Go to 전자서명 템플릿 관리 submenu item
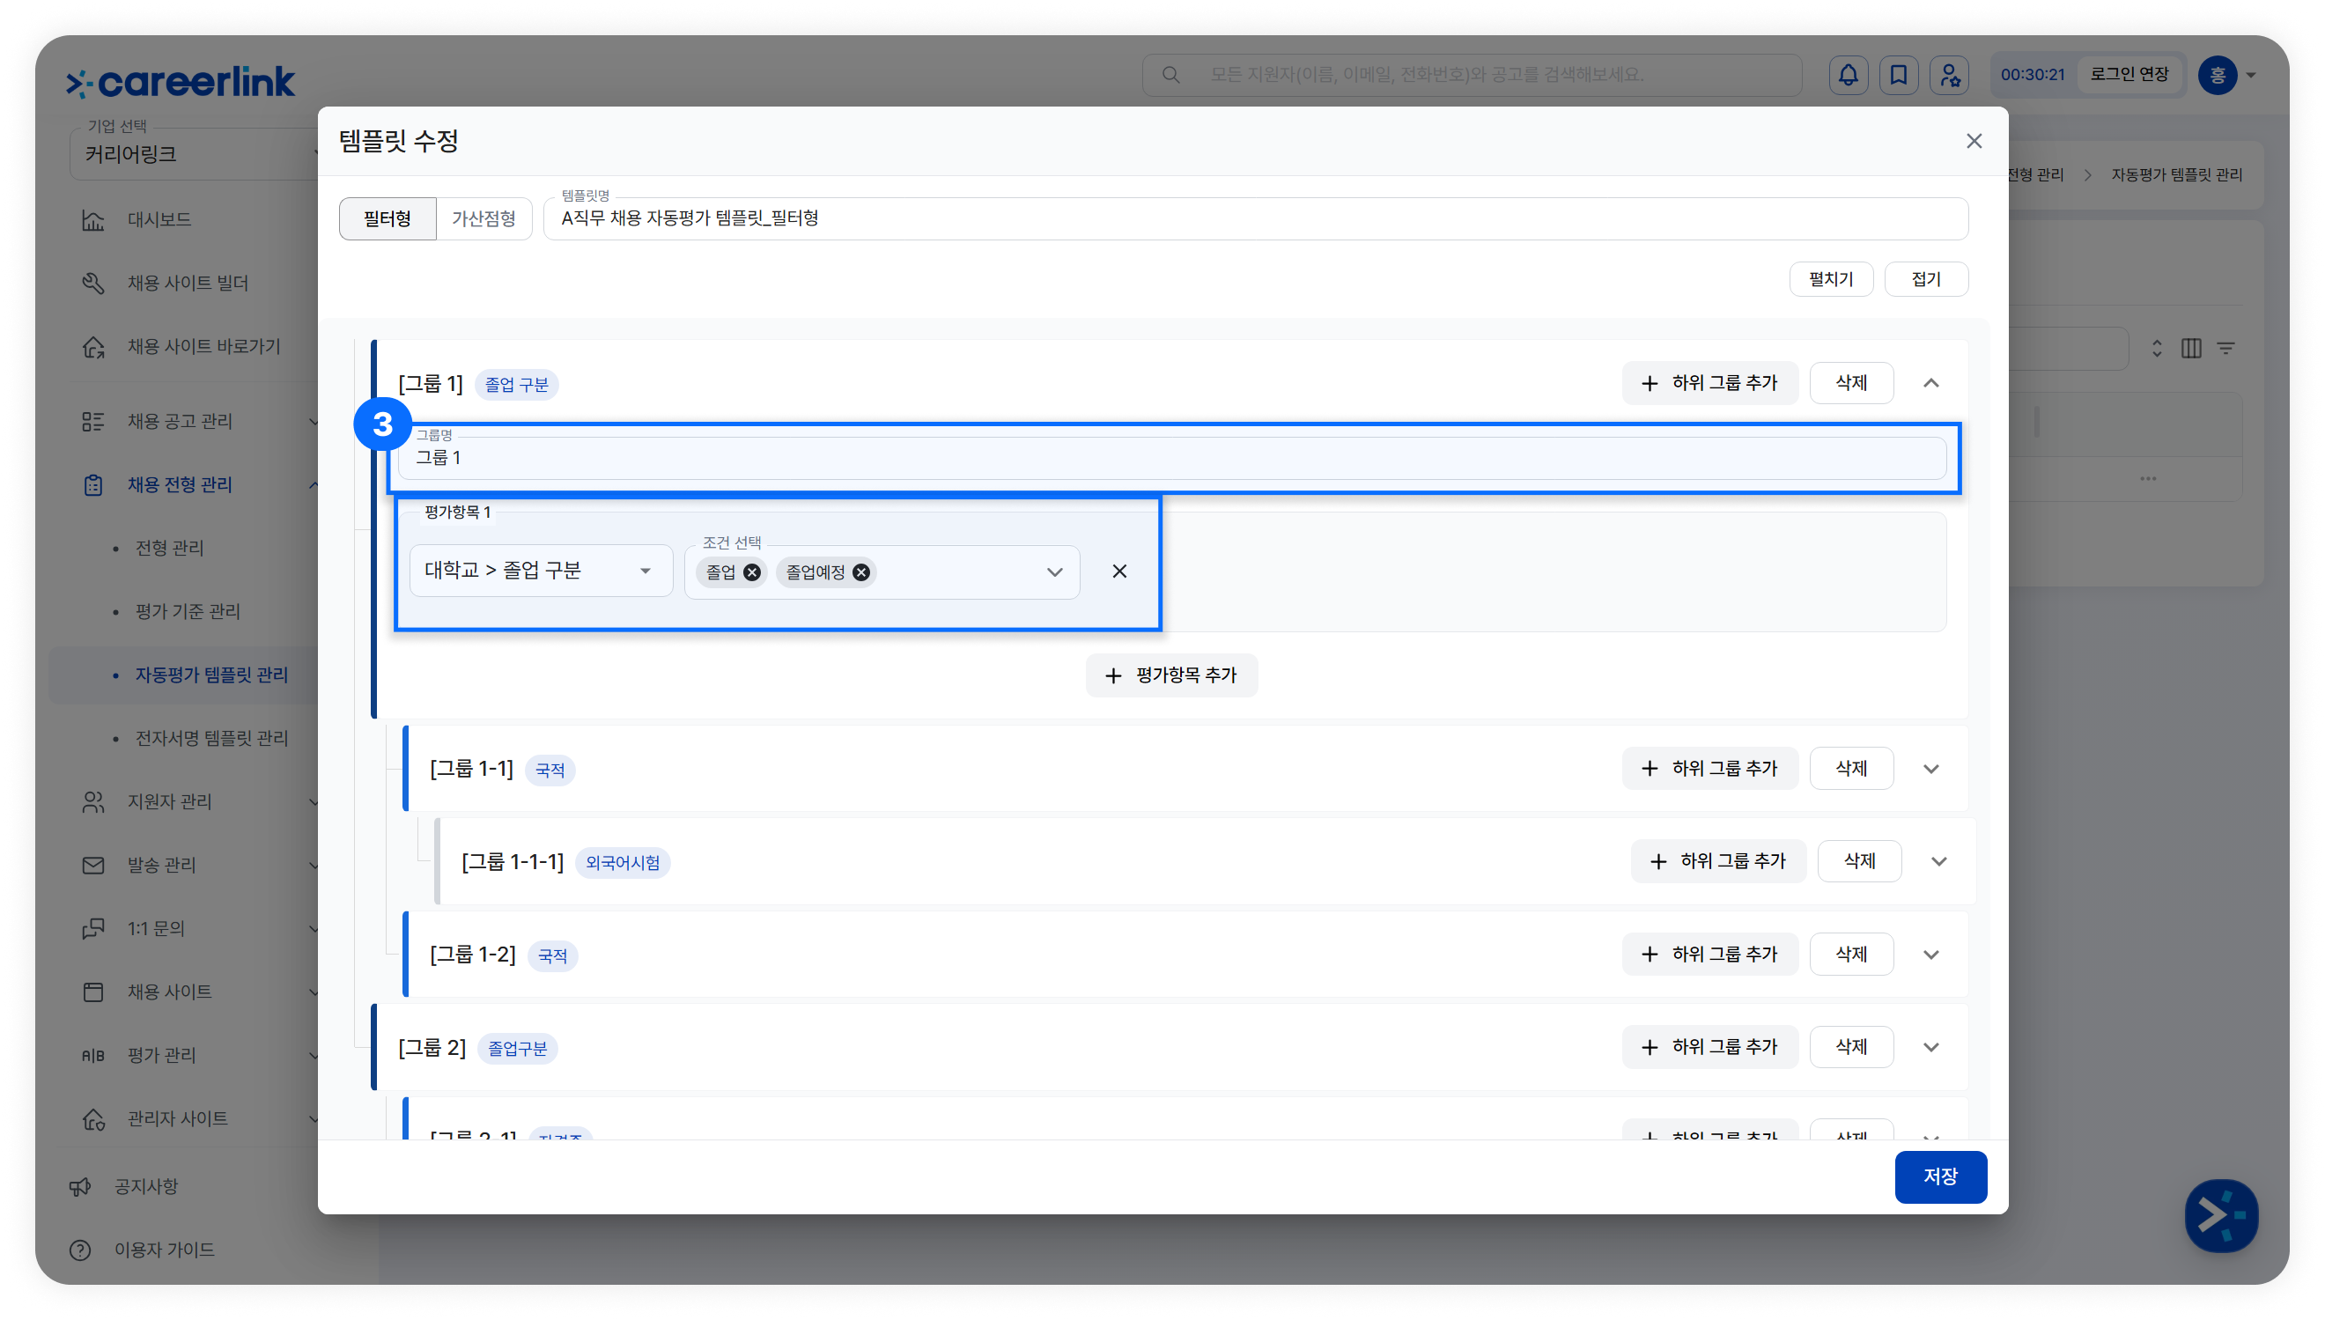This screenshot has width=2325, height=1320. 211,739
